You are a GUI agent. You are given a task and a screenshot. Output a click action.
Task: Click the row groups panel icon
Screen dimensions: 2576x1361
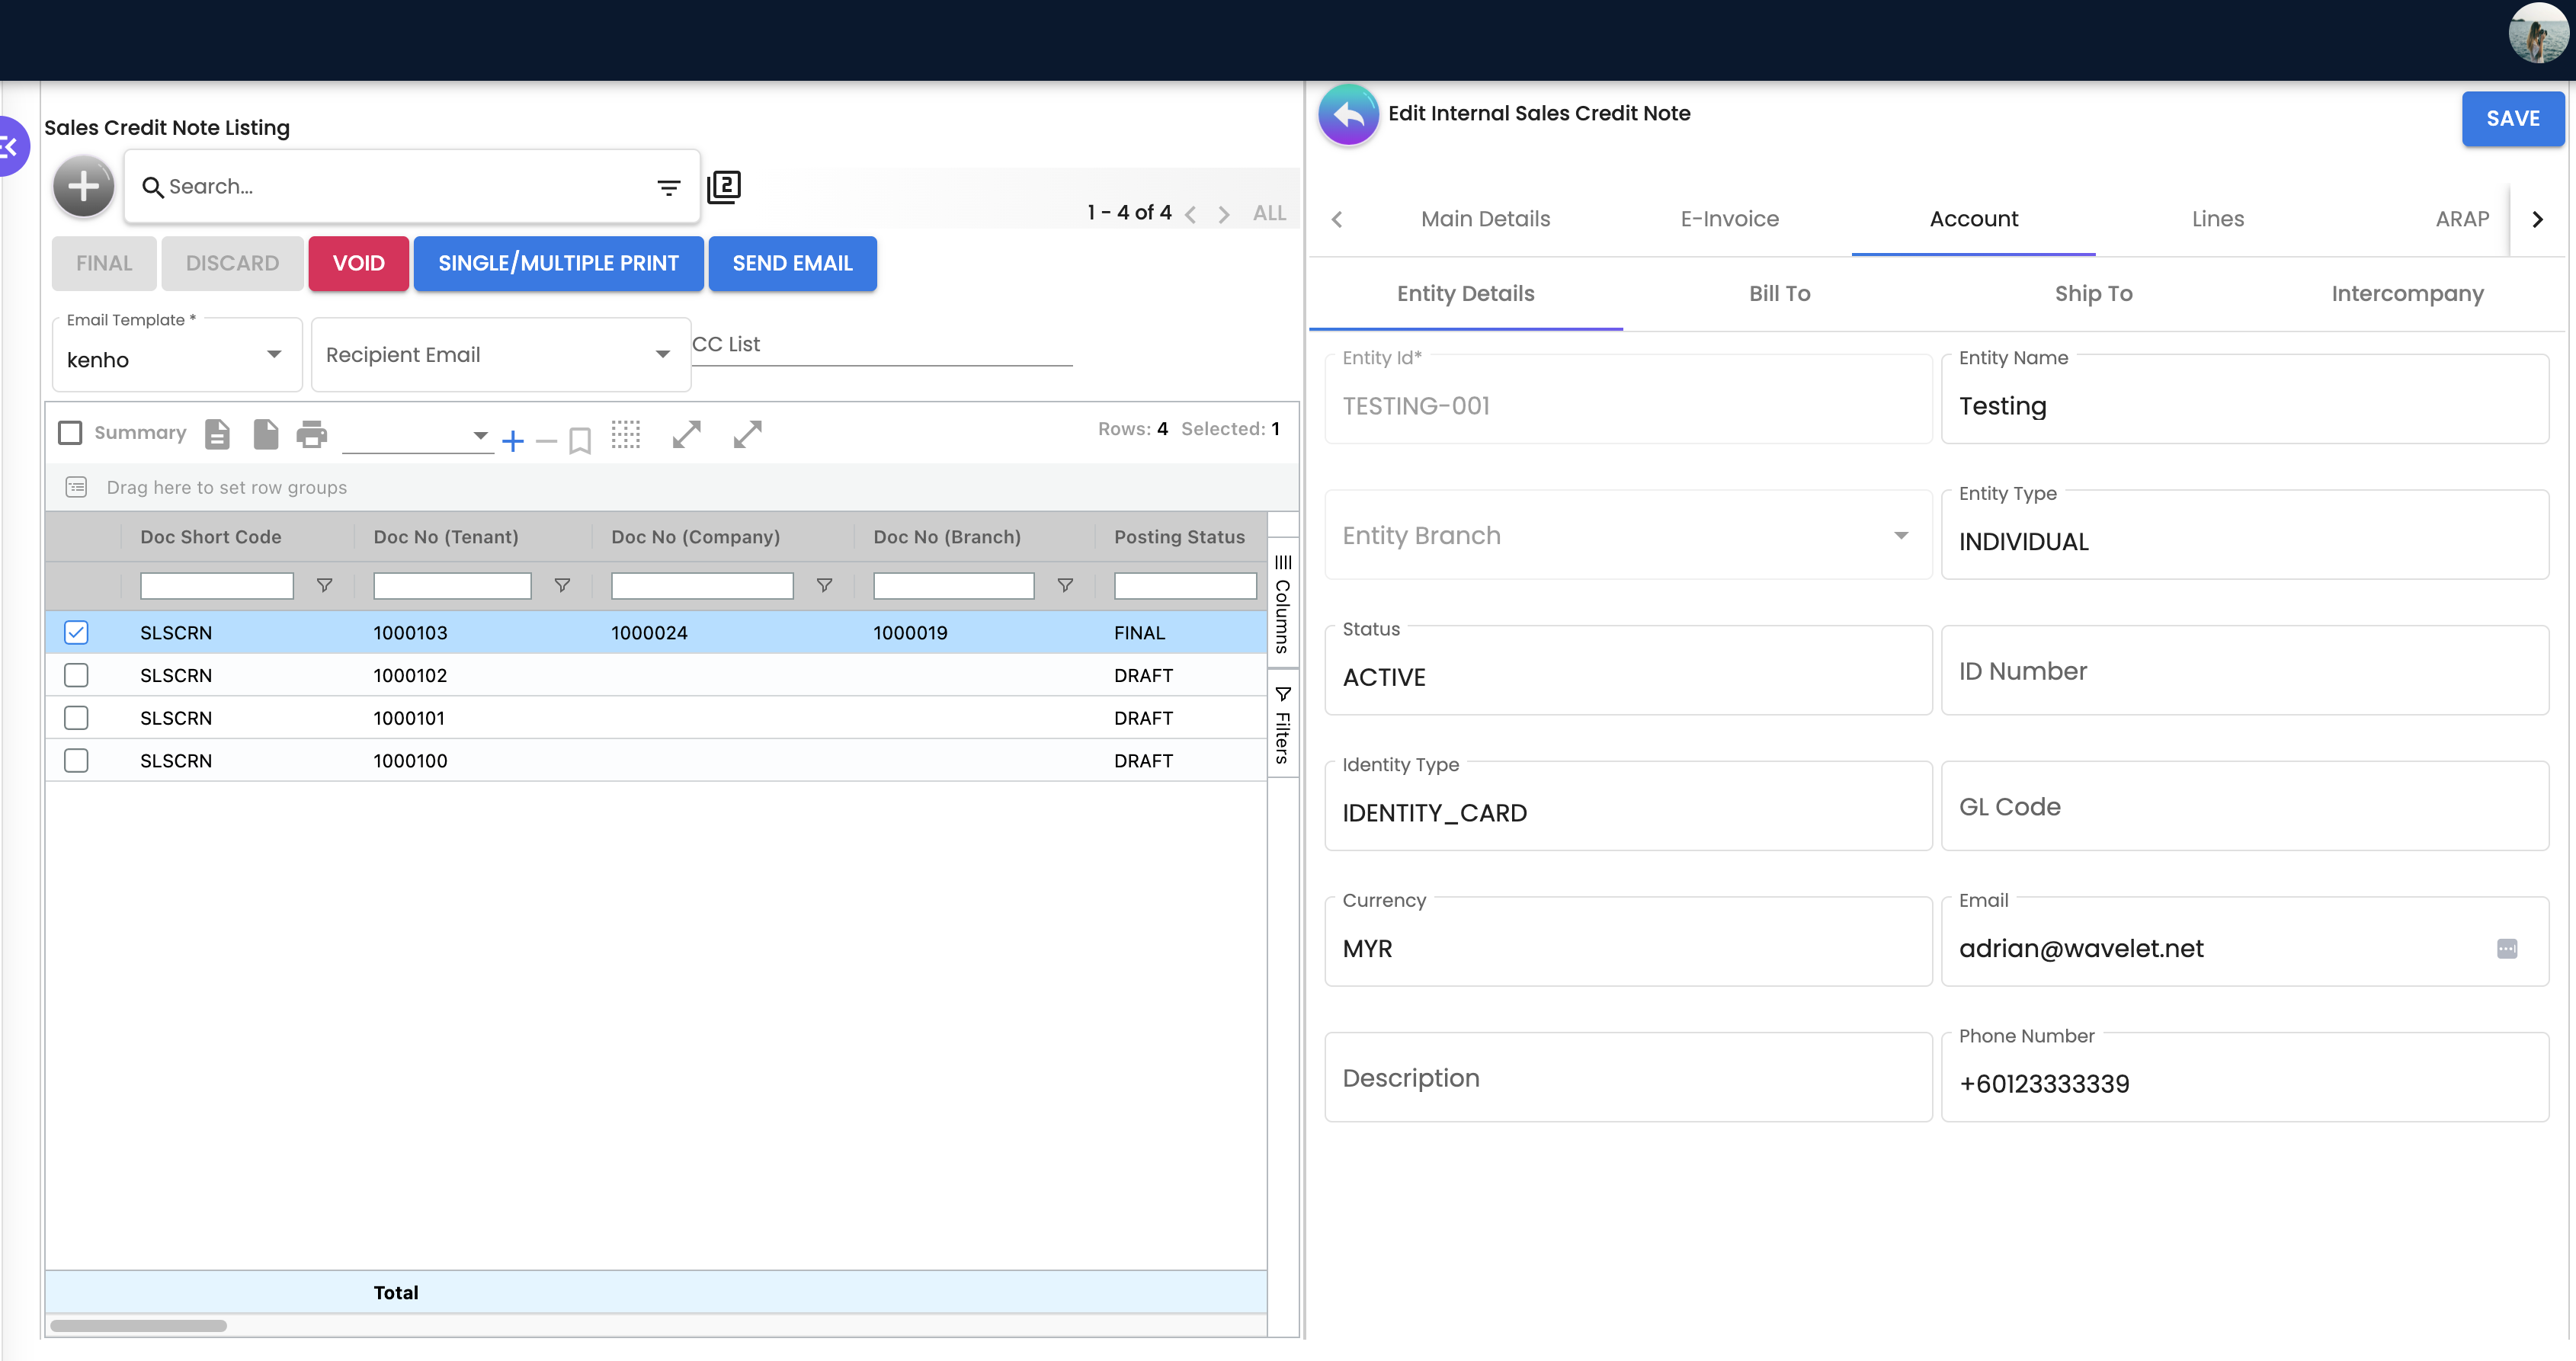coord(76,487)
